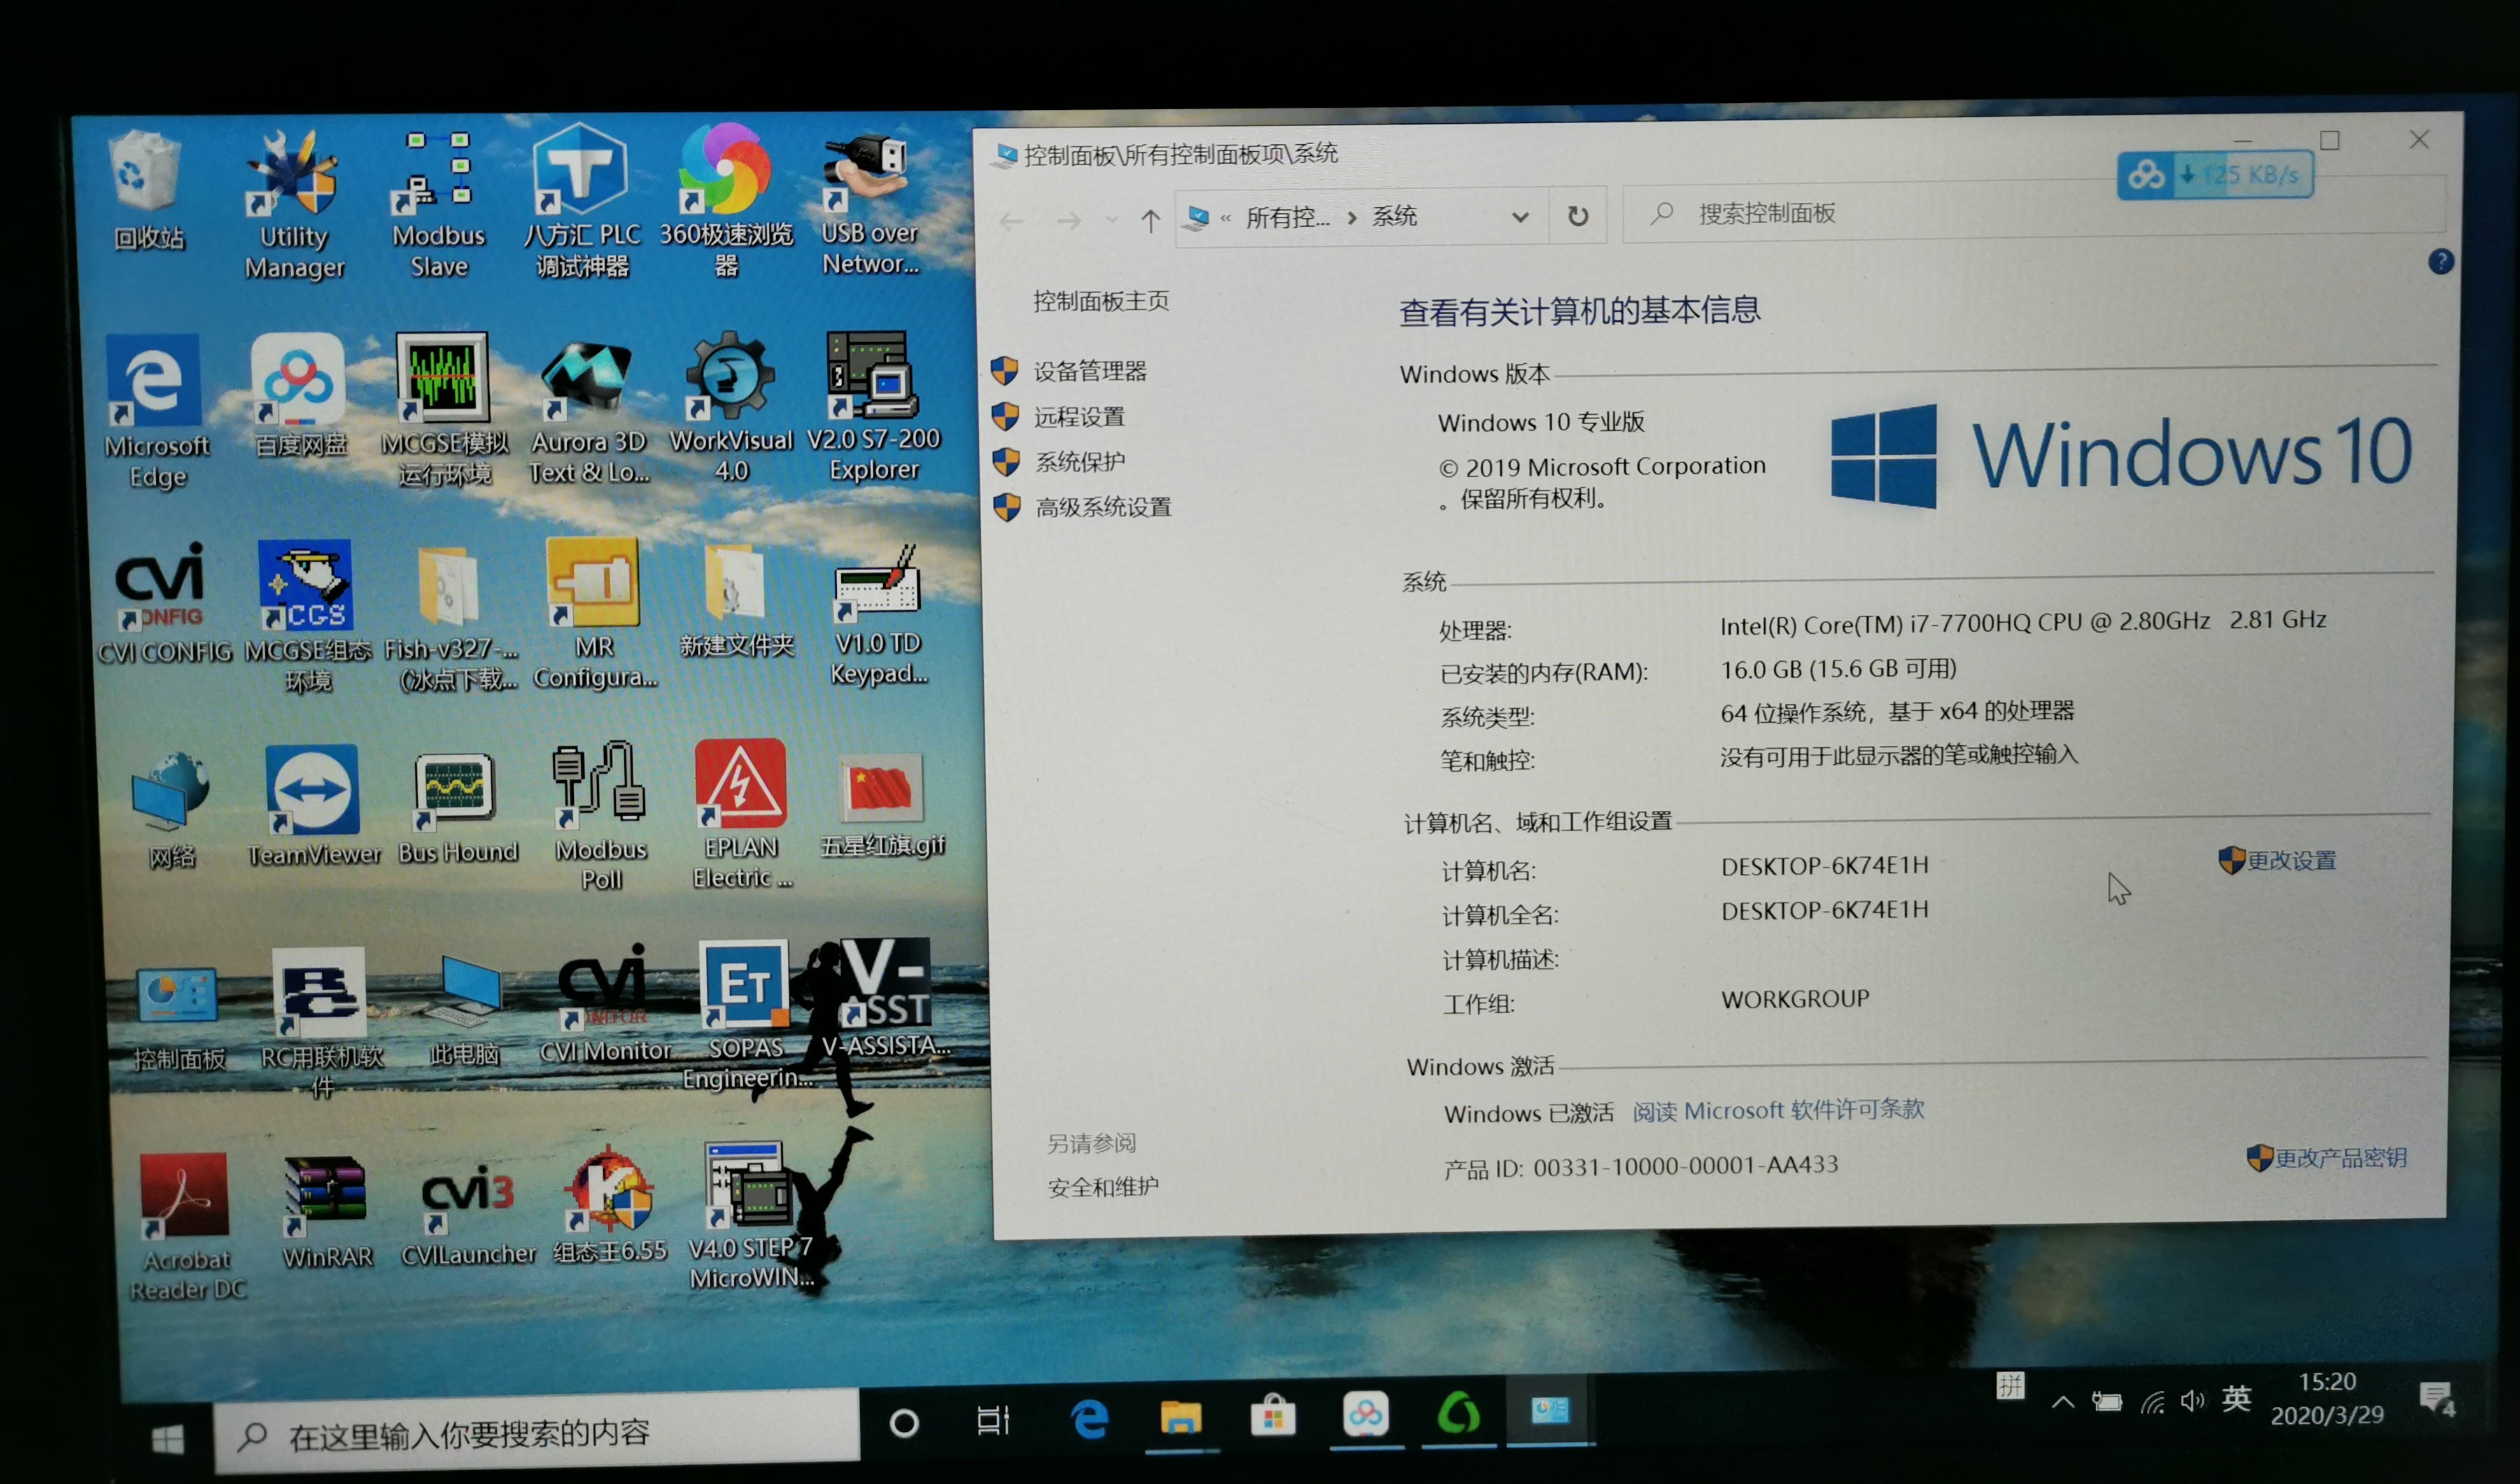Expand the address bar history dropdown
The height and width of the screenshot is (1484, 2520).
[1520, 217]
